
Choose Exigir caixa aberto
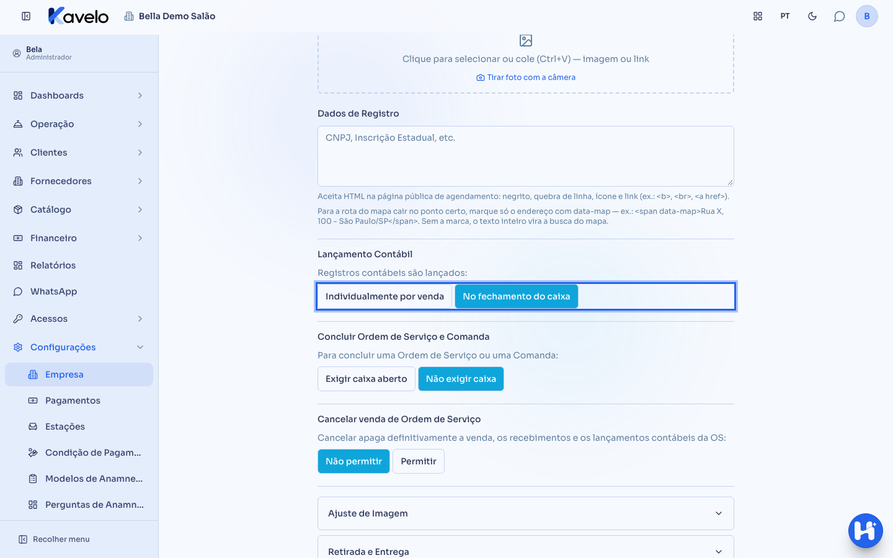coord(367,379)
